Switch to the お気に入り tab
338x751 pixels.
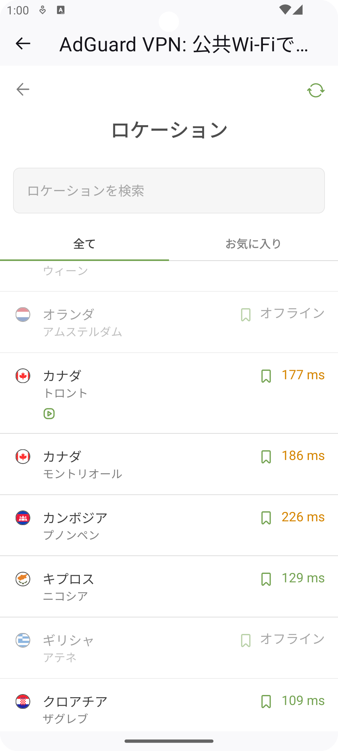(253, 244)
